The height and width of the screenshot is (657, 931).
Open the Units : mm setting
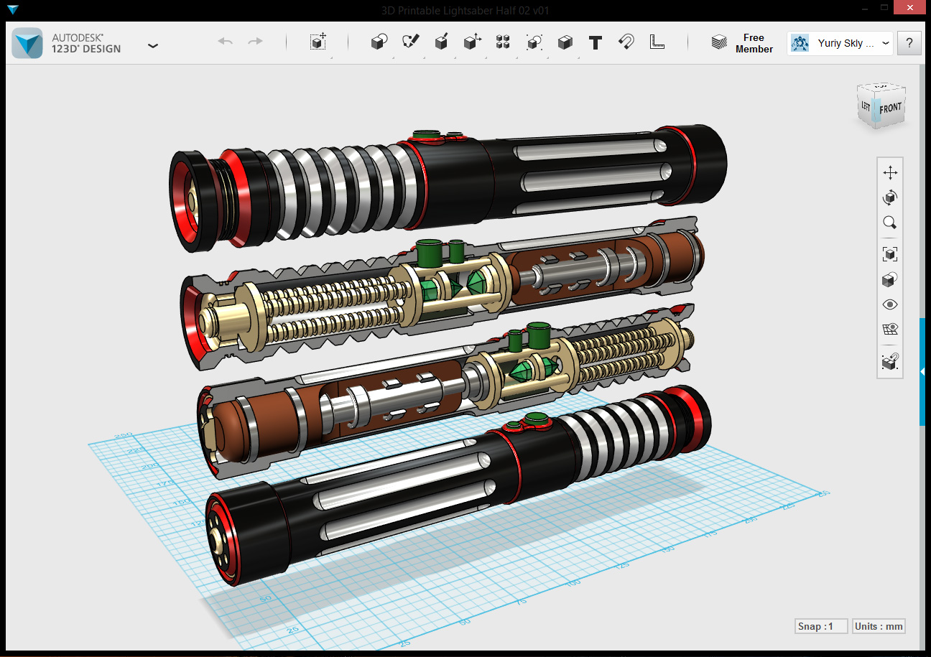[x=879, y=626]
